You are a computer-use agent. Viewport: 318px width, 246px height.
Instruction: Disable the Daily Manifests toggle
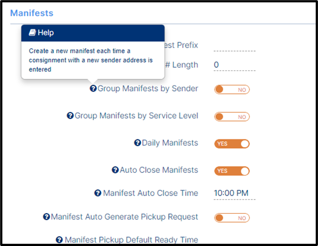point(232,144)
